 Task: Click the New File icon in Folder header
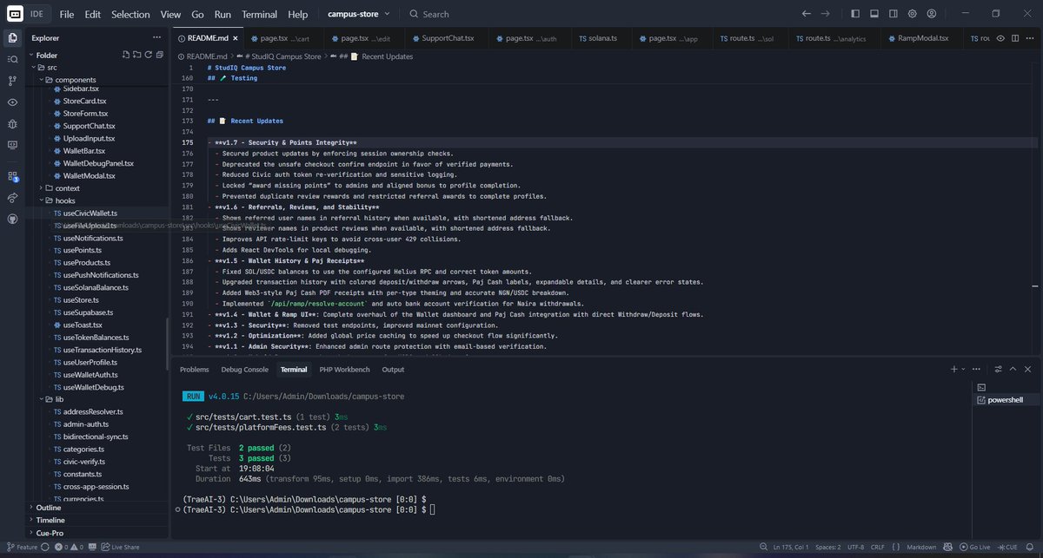[x=125, y=55]
